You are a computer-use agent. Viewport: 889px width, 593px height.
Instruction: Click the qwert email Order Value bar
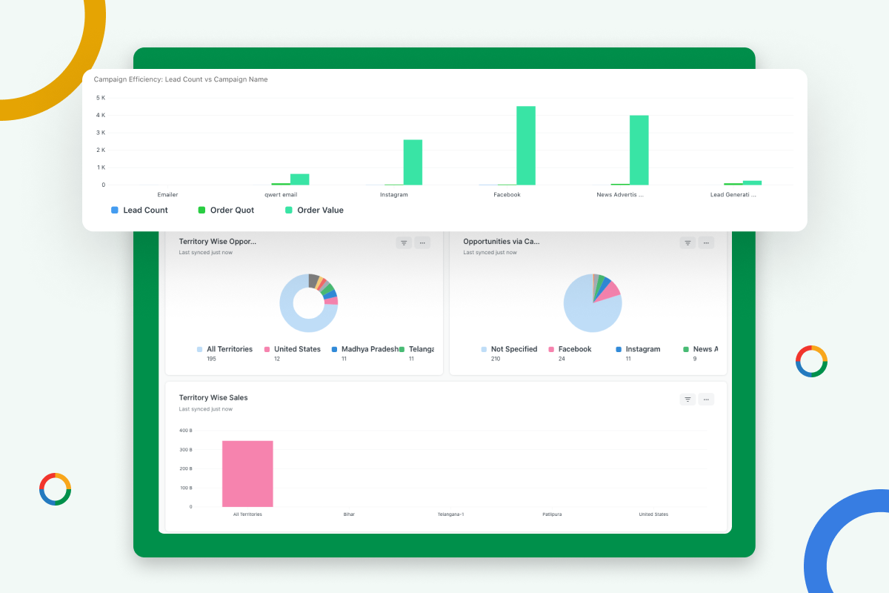coord(300,179)
